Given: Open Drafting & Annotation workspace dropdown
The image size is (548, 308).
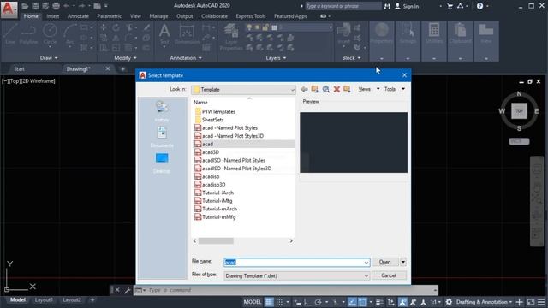Looking at the screenshot, I should click(484, 302).
